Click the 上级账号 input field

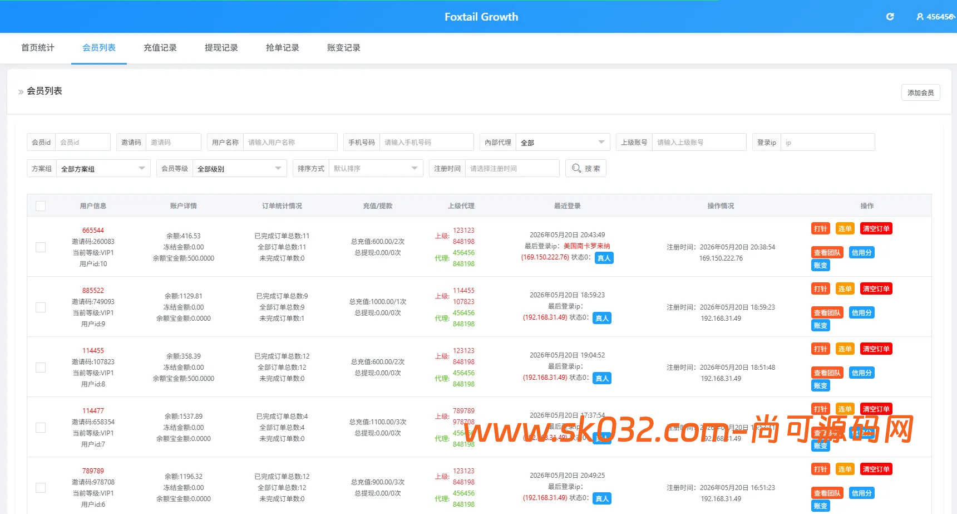pos(699,143)
